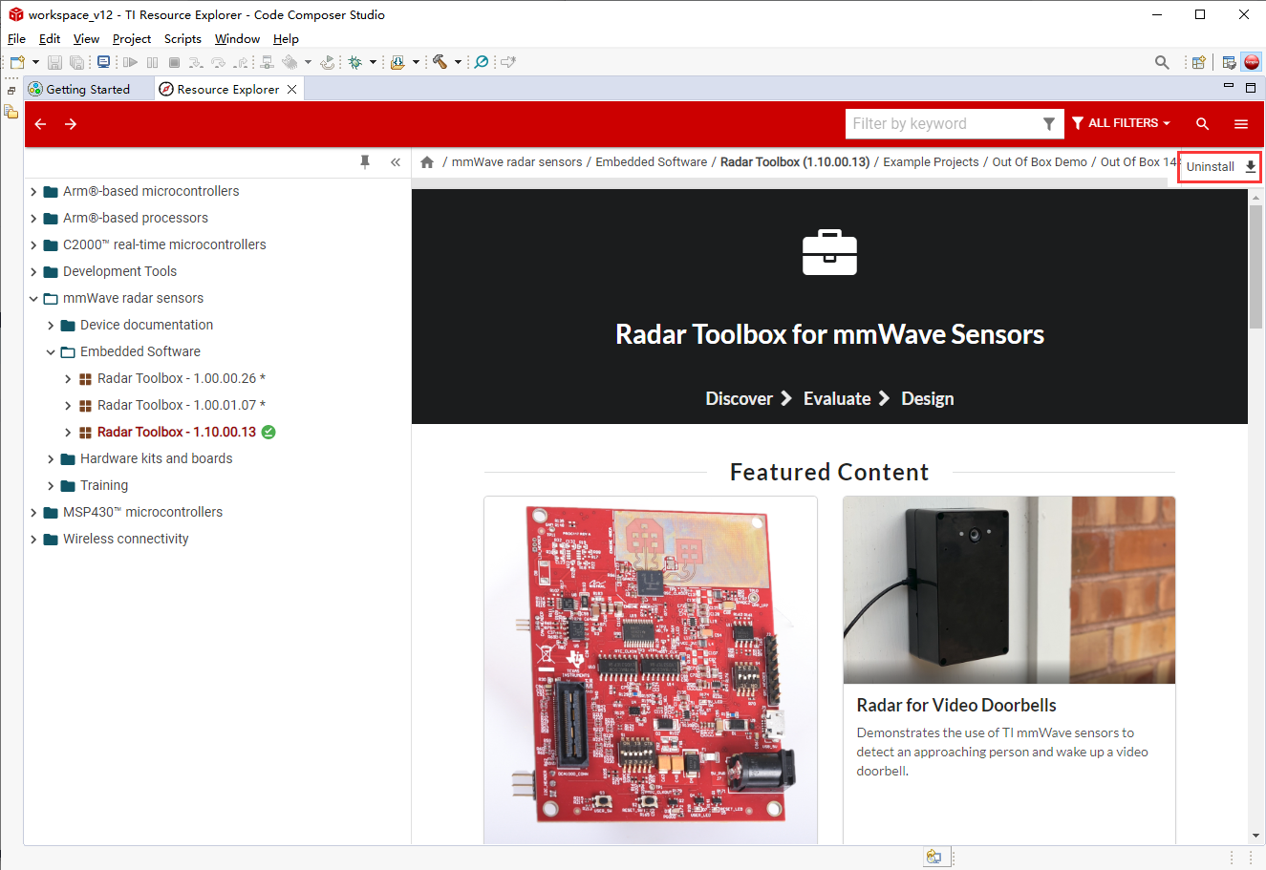
Task: Toggle the pin icon above the tree
Action: [x=365, y=162]
